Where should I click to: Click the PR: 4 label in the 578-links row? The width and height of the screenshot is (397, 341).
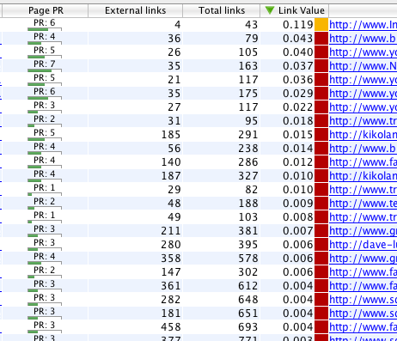[x=45, y=256]
